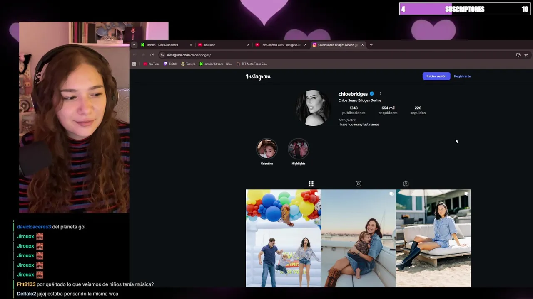Open the apps grid in bookmarks bar
The height and width of the screenshot is (299, 533).
(x=134, y=64)
